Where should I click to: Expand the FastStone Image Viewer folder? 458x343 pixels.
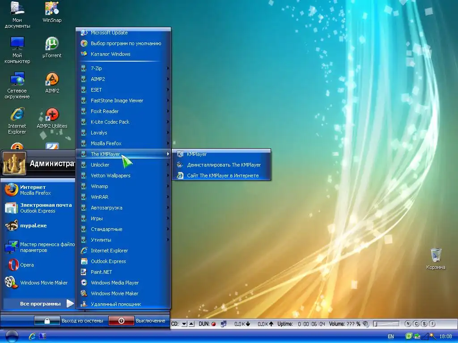123,100
